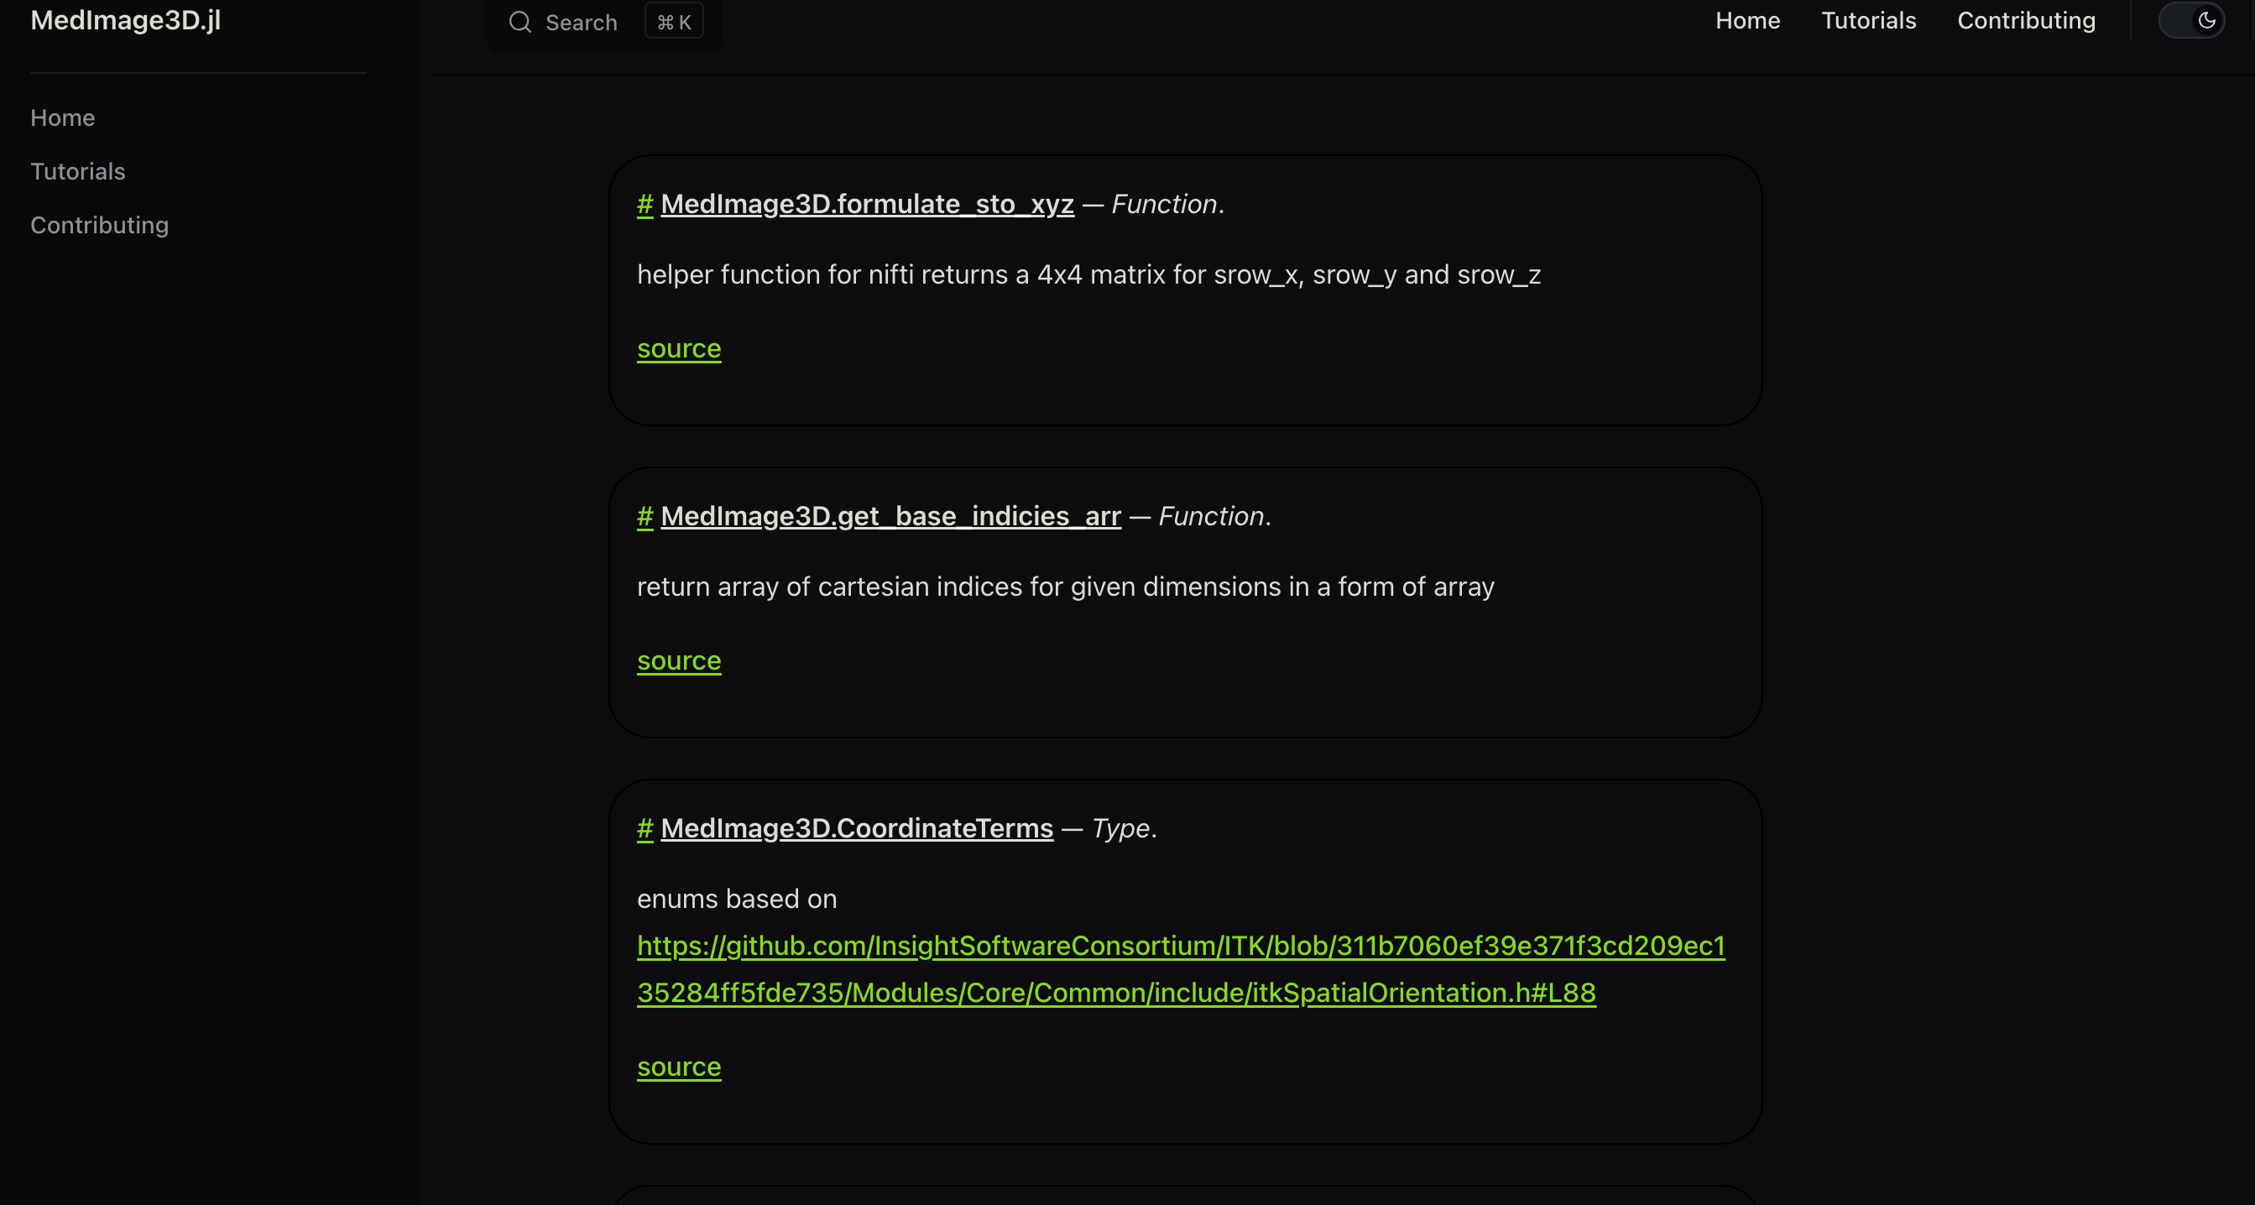Click the text 'enums based on'
This screenshot has height=1205, width=2255.
click(x=737, y=899)
